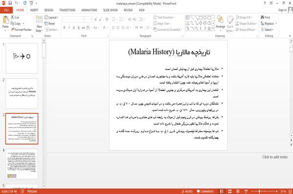Decrease font size with small A
Screen dimensions: 293x194
(100, 19)
